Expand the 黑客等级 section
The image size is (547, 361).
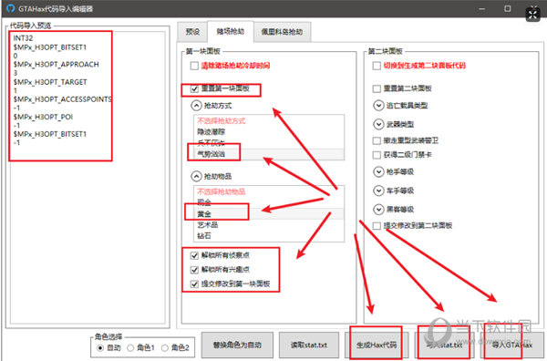[378, 210]
